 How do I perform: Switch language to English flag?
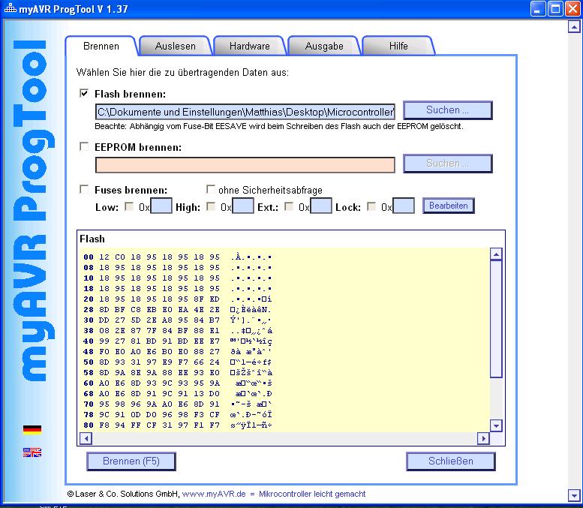32,452
